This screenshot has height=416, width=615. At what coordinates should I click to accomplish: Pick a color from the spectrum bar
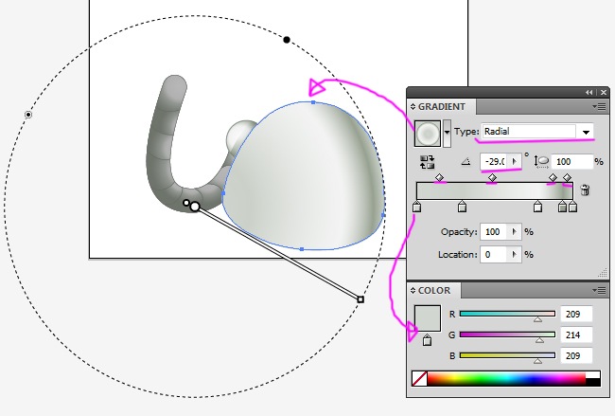[x=506, y=379]
